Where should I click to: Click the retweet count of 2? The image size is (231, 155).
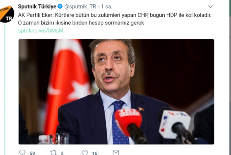coord(62,153)
